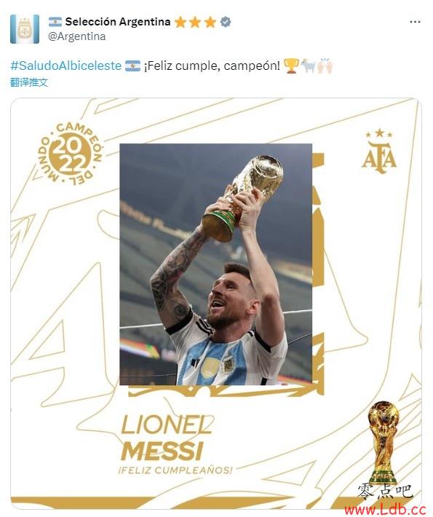Click the ¡FELIZ CUMPLEAÑOS! caption

coord(175,470)
